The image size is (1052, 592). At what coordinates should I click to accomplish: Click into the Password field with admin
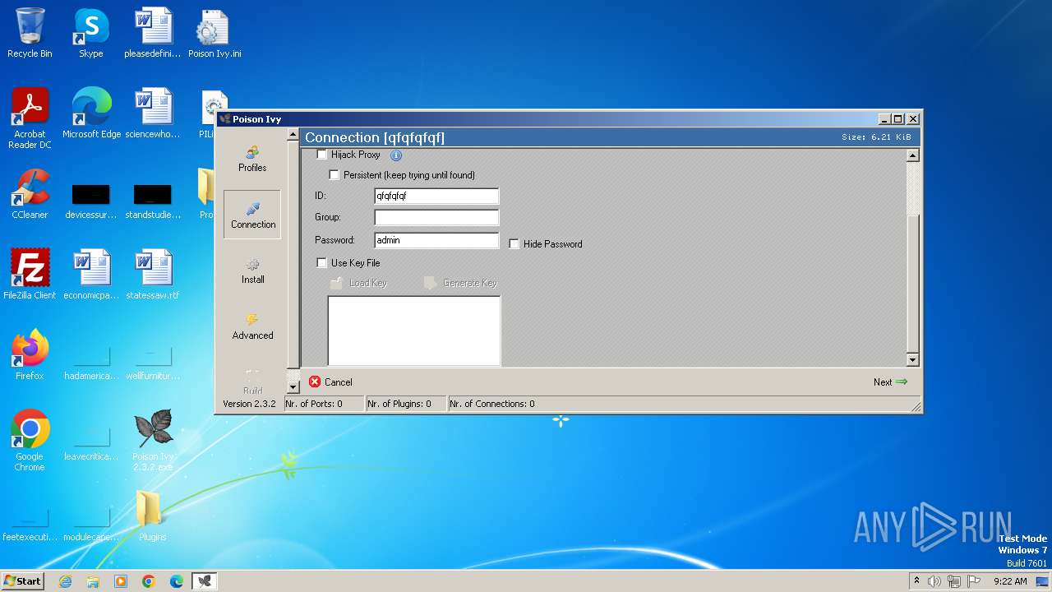[x=436, y=240]
